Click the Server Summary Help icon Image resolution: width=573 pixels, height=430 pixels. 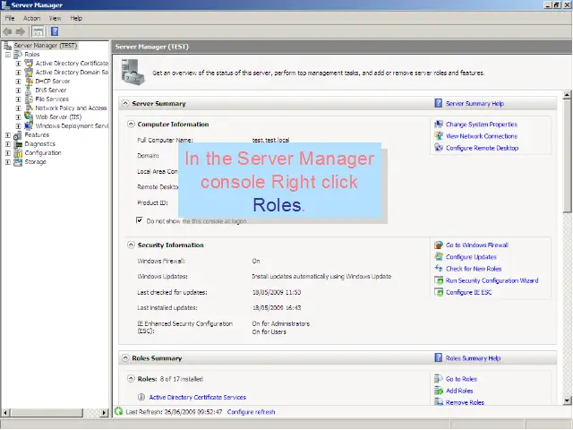(x=438, y=104)
